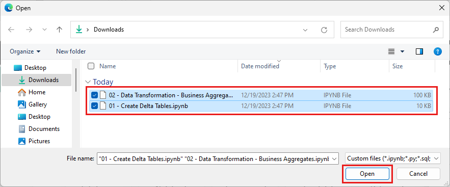Expand the File name dropdown arrow
This screenshot has width=450, height=187.
pyautogui.click(x=334, y=158)
